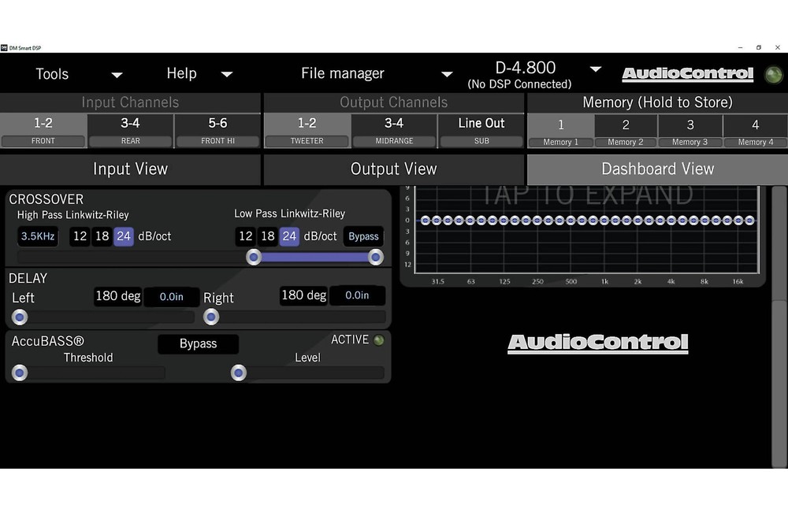The width and height of the screenshot is (788, 512).
Task: Minimize the DM Smart DSP window
Action: coord(740,48)
